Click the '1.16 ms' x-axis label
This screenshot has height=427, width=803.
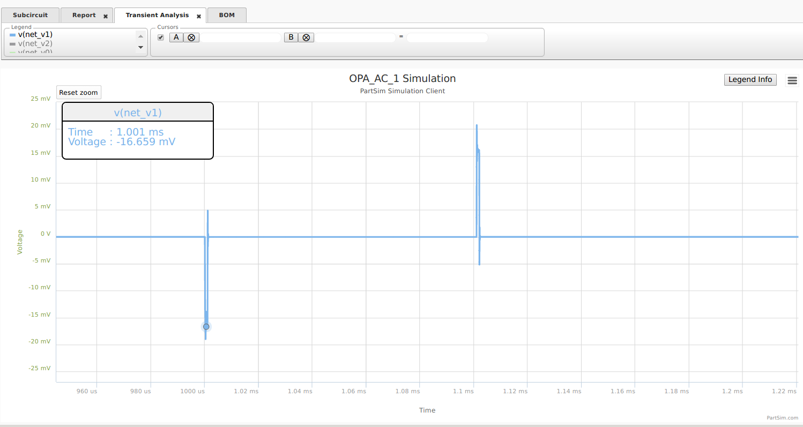(x=623, y=392)
